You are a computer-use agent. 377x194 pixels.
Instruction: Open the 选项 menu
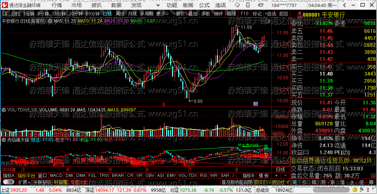pyautogui.click(x=220, y=5)
